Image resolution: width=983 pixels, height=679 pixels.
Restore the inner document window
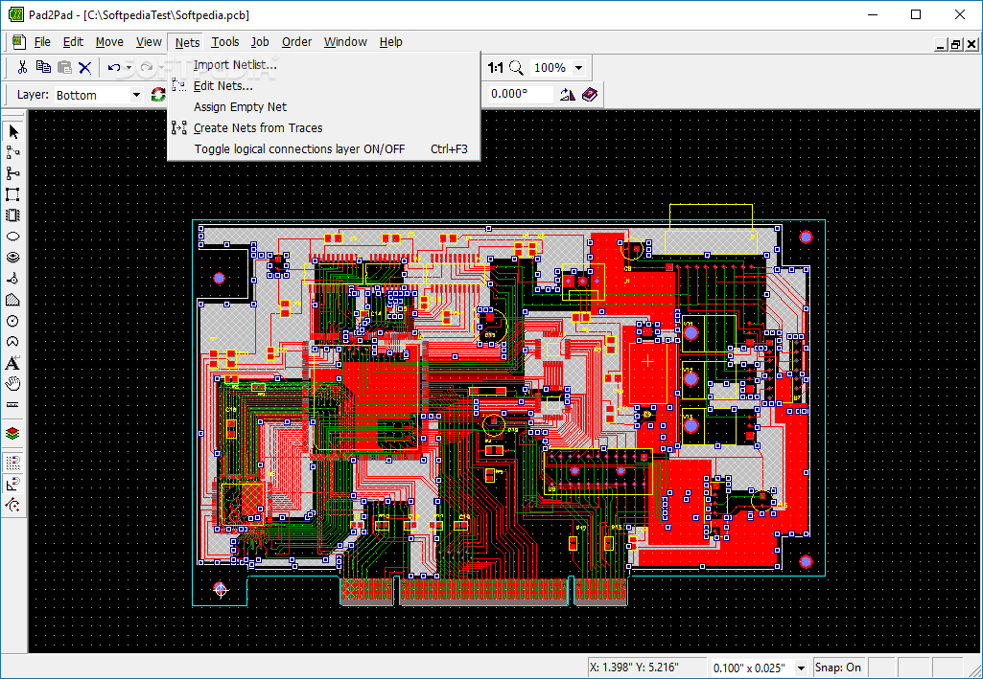(956, 44)
